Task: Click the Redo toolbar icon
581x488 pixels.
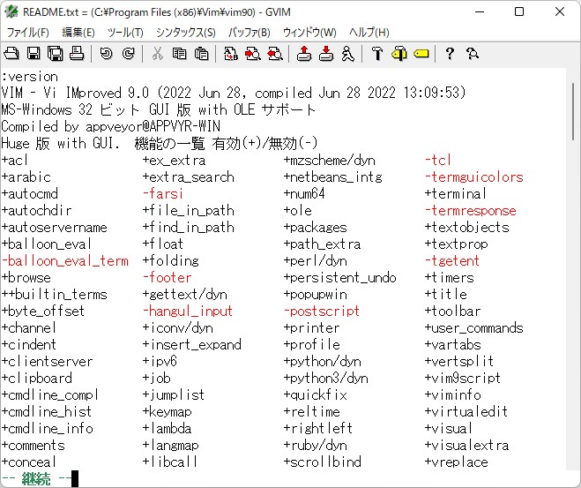Action: 128,54
